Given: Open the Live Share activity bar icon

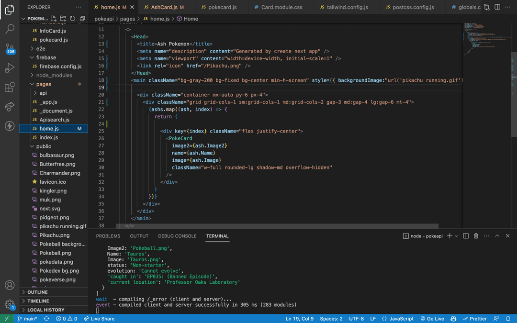Looking at the screenshot, I should coord(10,106).
